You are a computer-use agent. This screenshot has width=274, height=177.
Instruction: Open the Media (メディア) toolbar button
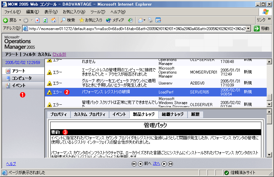(115, 20)
